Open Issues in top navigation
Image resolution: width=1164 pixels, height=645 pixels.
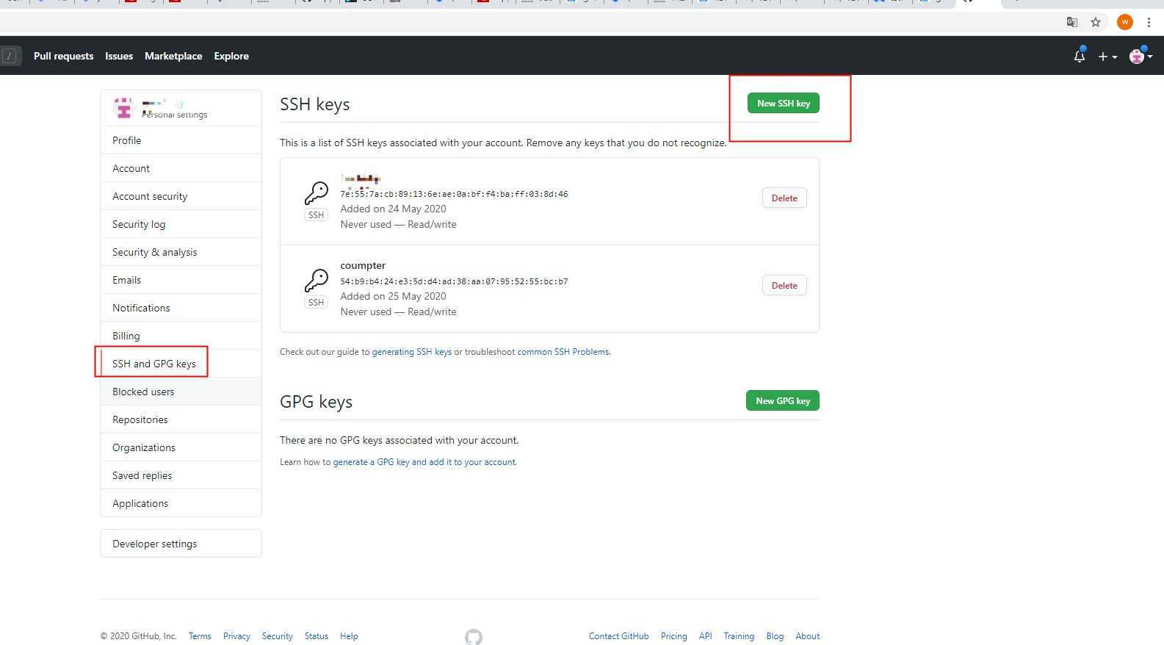click(119, 56)
